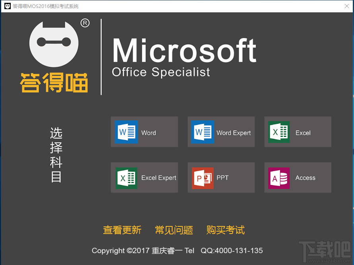Click the "Microsoft" heading text
354x265 pixels.
click(x=184, y=51)
